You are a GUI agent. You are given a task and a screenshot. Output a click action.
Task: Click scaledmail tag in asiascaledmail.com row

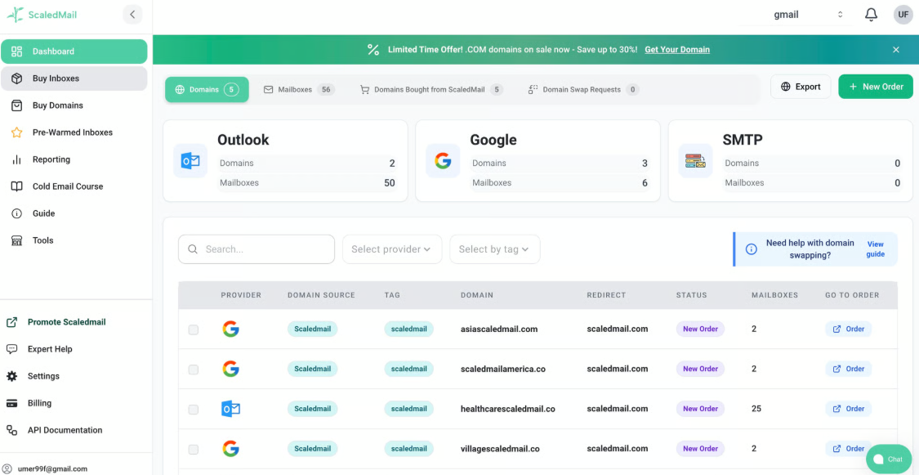(409, 329)
